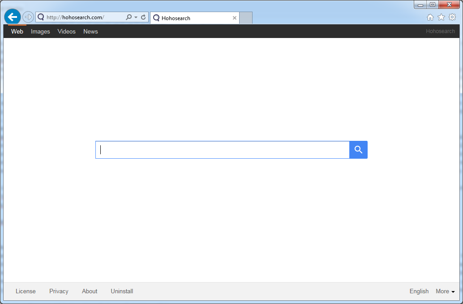This screenshot has height=304, width=463.
Task: Refresh the page with reload icon
Action: [x=143, y=17]
